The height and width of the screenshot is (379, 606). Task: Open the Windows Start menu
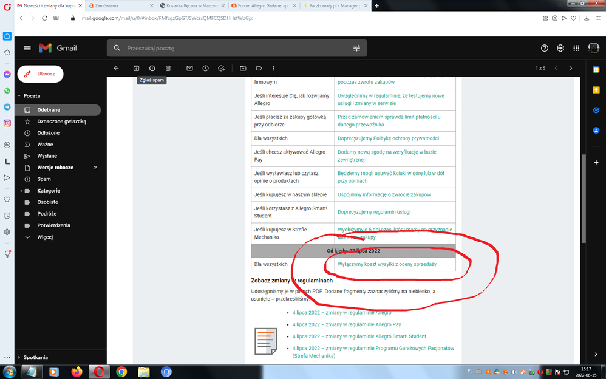(x=9, y=372)
